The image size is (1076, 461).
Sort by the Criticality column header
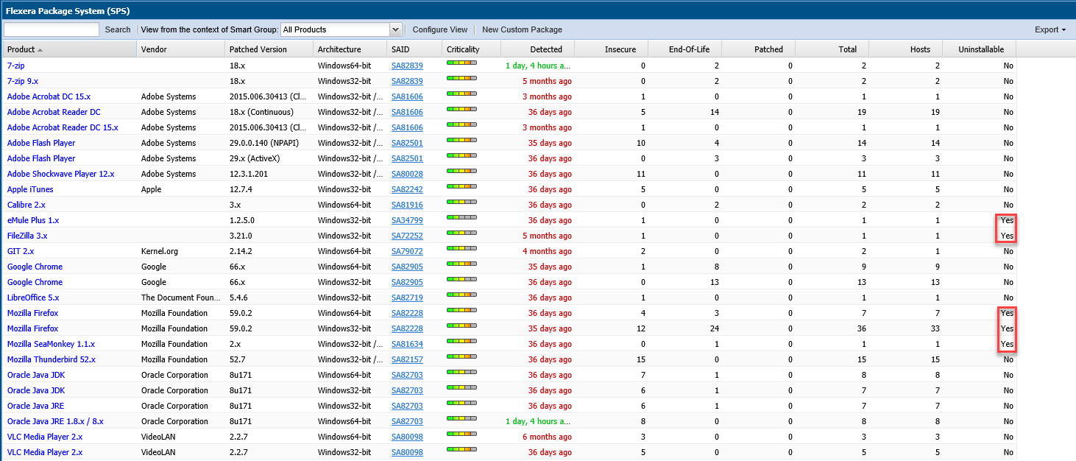click(472, 49)
